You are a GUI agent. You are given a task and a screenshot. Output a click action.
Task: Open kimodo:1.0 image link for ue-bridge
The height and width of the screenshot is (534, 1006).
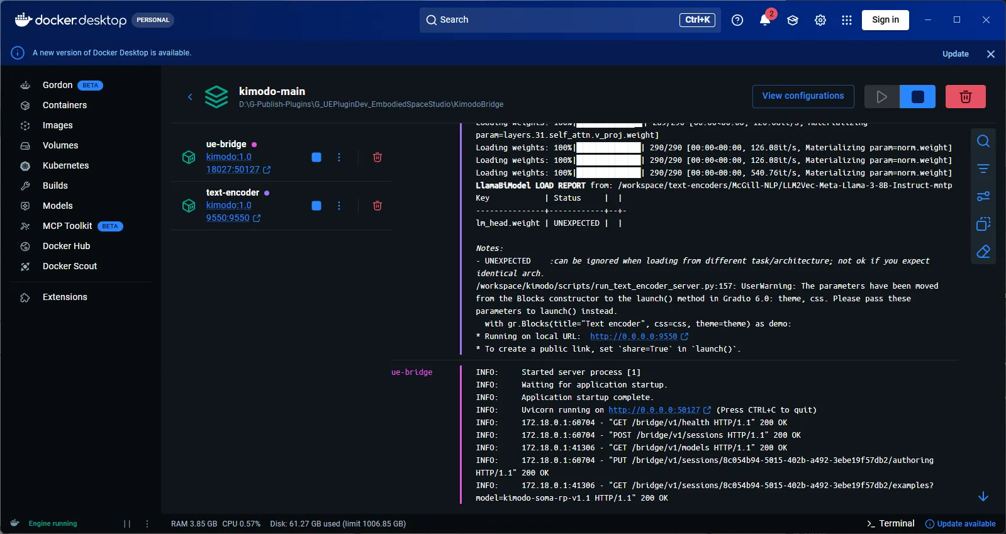[229, 157]
